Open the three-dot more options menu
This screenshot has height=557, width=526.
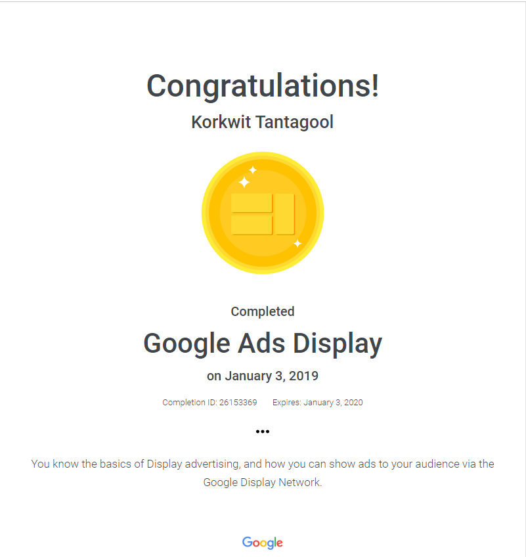point(263,432)
